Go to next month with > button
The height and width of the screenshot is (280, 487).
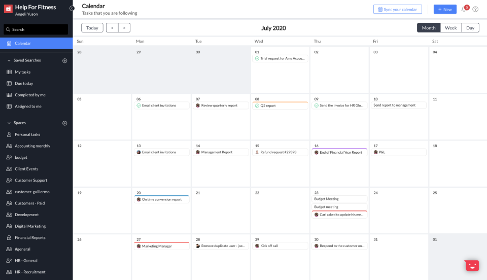124,28
